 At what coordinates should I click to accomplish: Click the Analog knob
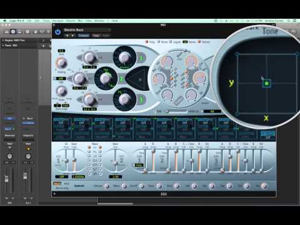(x=61, y=63)
